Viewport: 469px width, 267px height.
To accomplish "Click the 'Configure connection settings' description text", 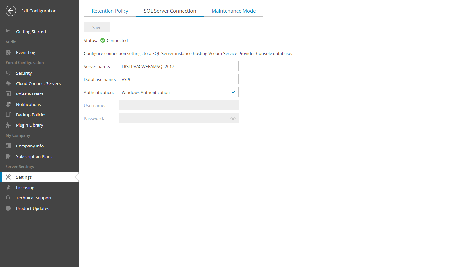I will coord(188,53).
